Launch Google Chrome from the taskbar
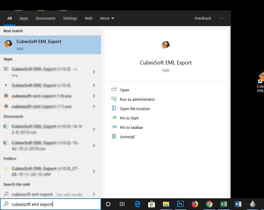The image size is (264, 210). coord(209,204)
